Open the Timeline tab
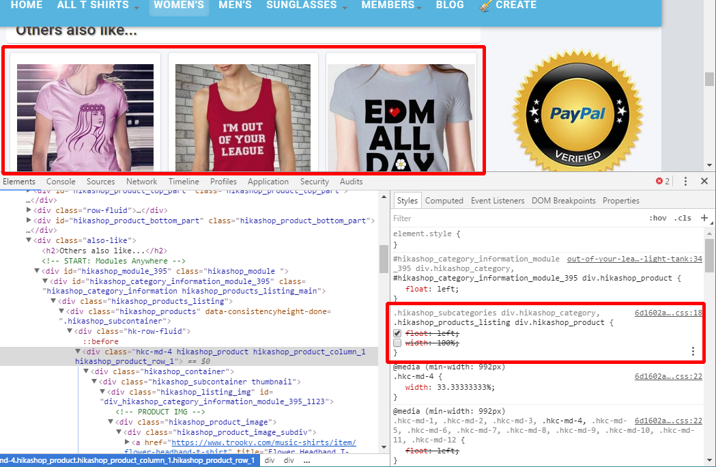 pyautogui.click(x=184, y=182)
